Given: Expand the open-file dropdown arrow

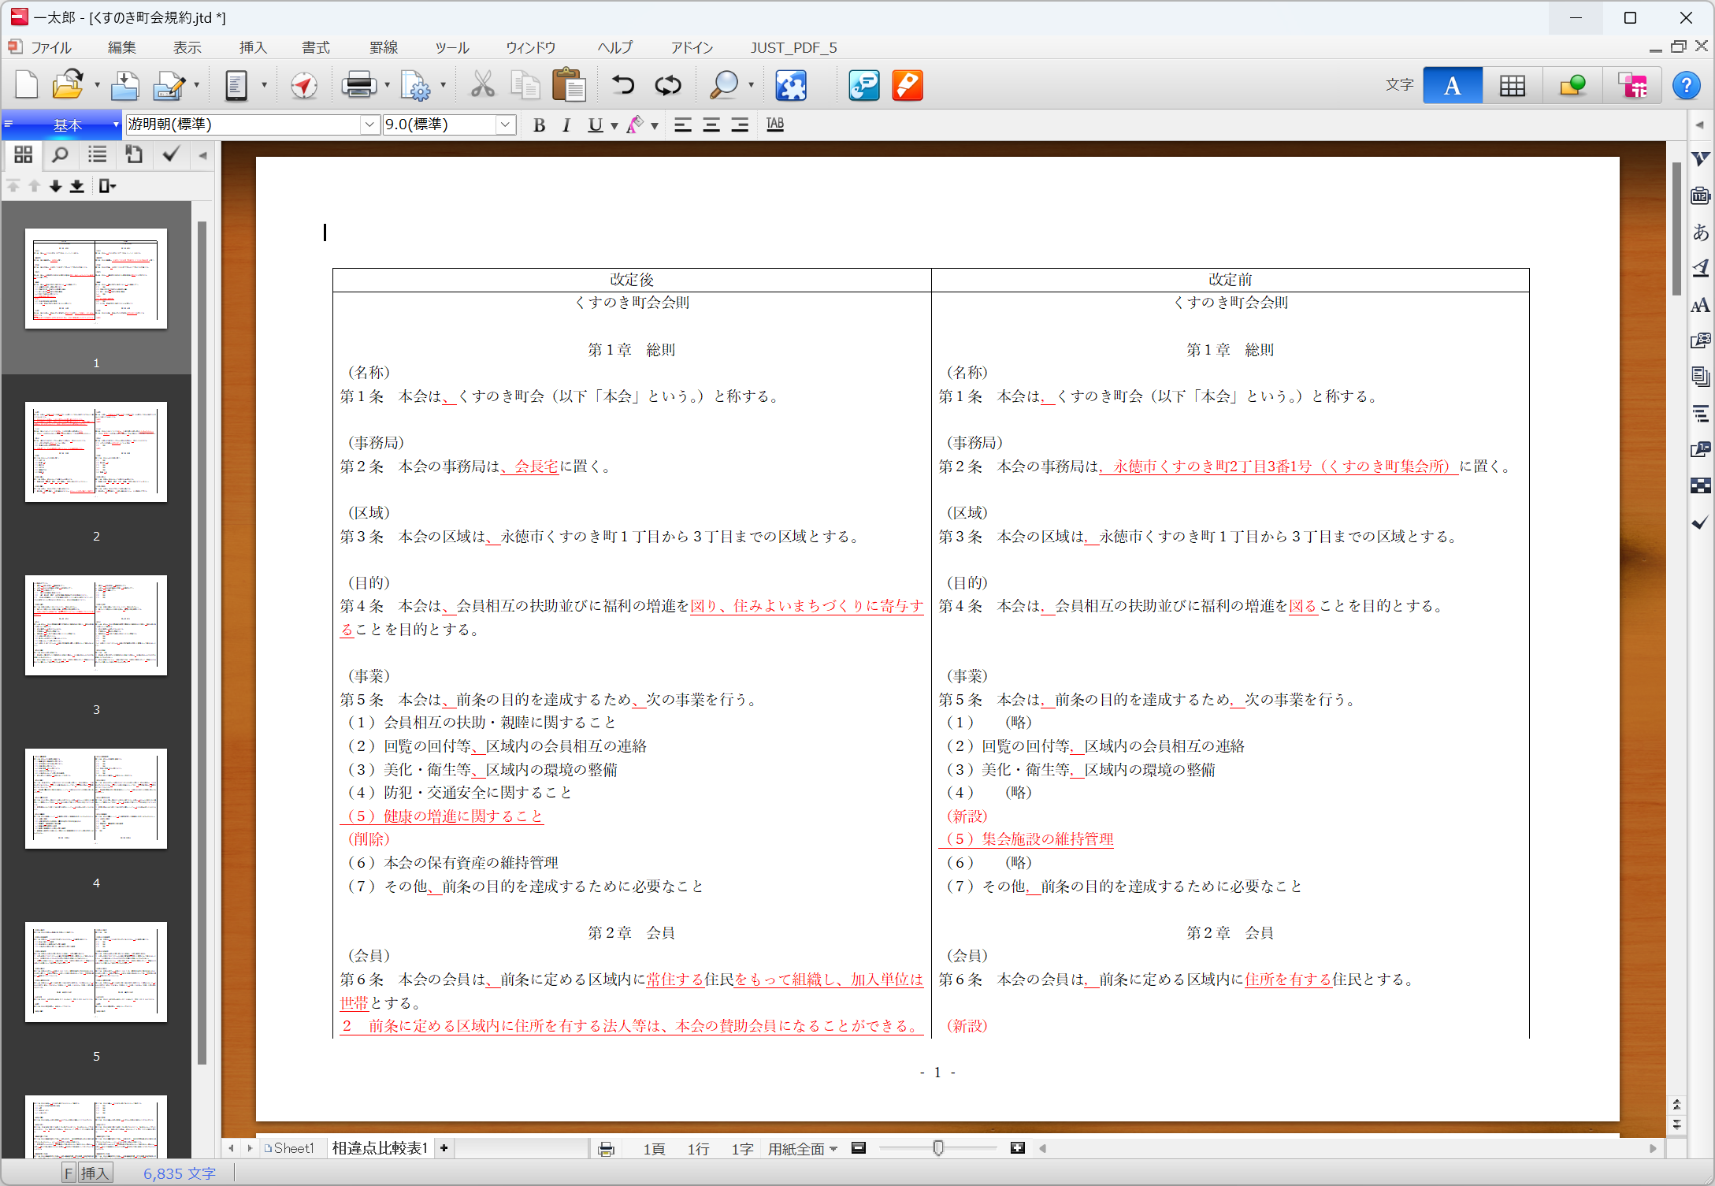Looking at the screenshot, I should (97, 85).
